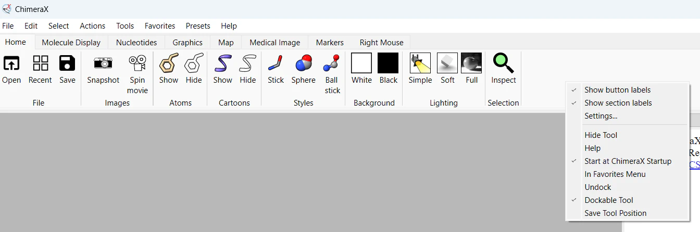The width and height of the screenshot is (700, 232).
Task: Apply Soft lighting icon
Action: click(x=447, y=63)
